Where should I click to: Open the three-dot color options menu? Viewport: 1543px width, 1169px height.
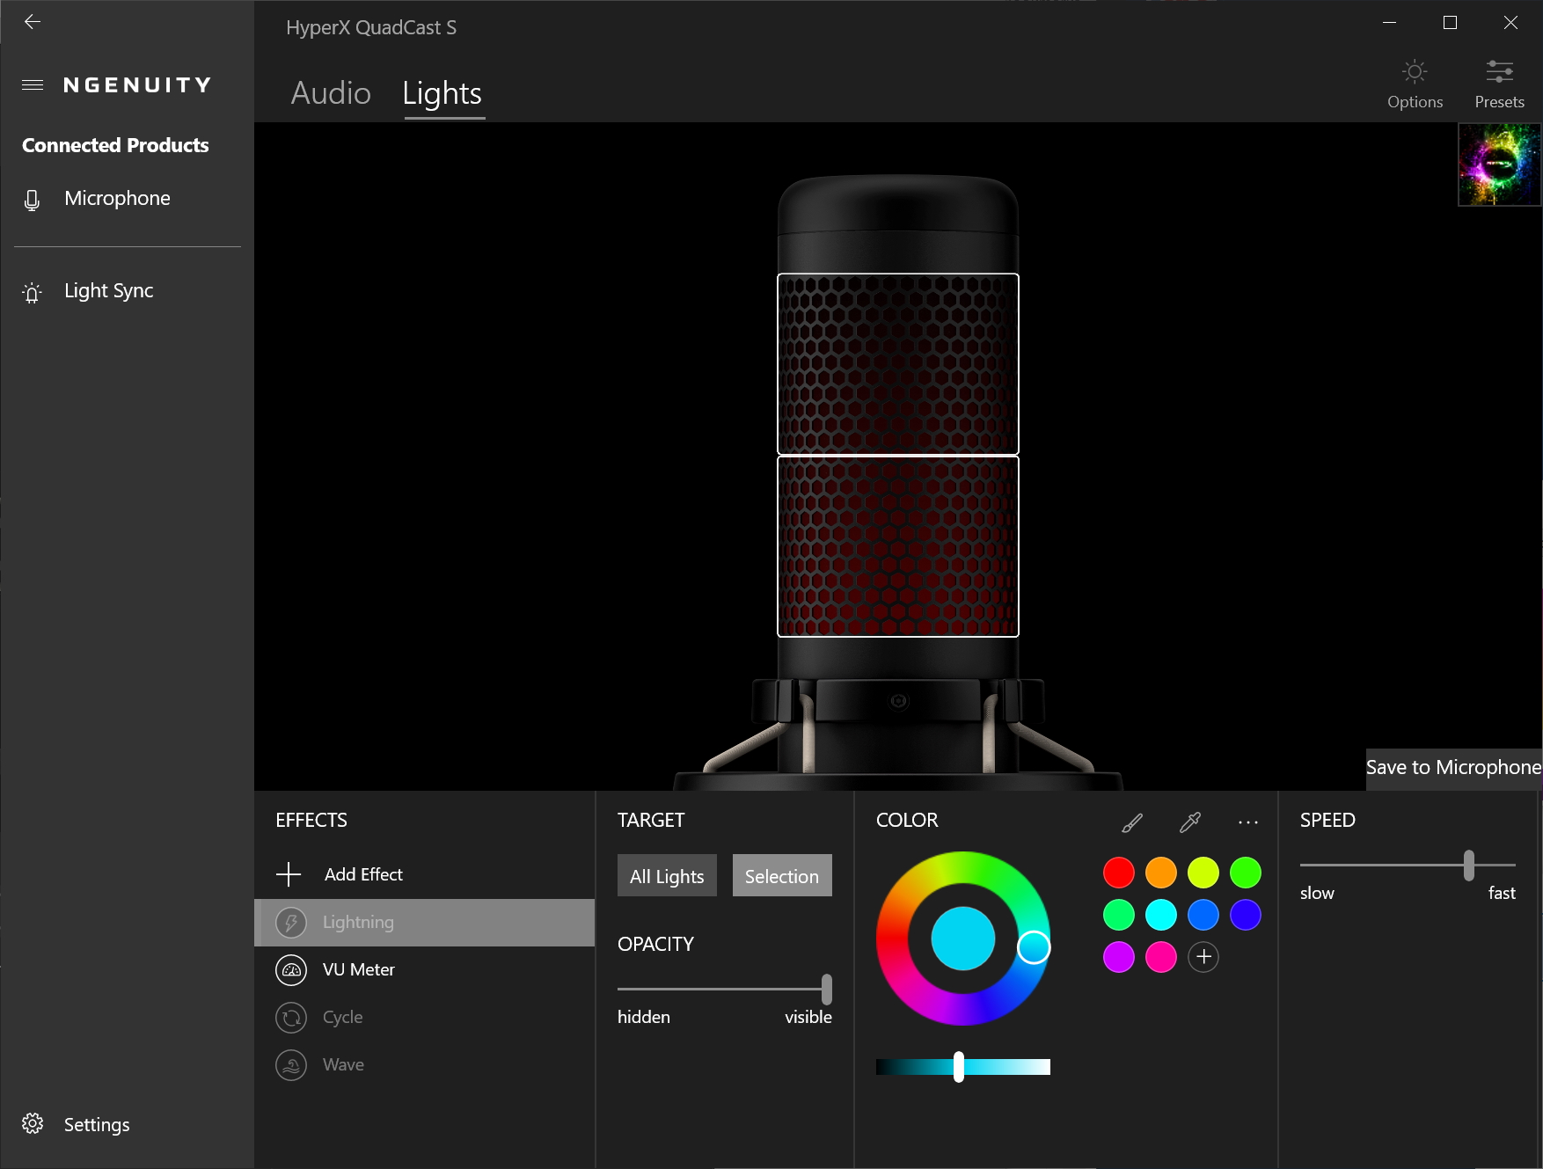(x=1247, y=822)
